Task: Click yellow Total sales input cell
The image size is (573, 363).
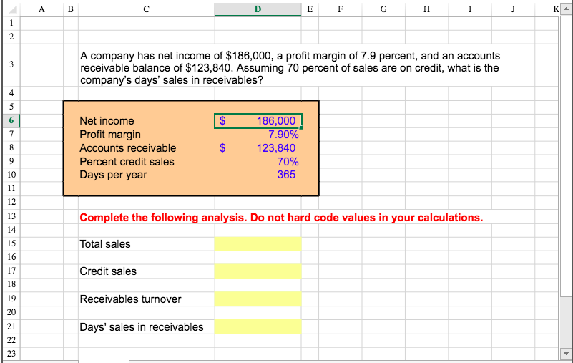Action: pos(258,244)
